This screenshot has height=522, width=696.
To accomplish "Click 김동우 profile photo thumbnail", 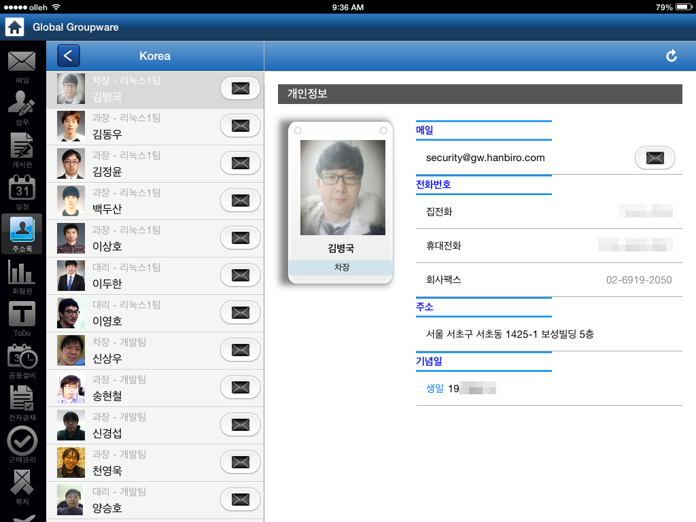I will [x=71, y=126].
